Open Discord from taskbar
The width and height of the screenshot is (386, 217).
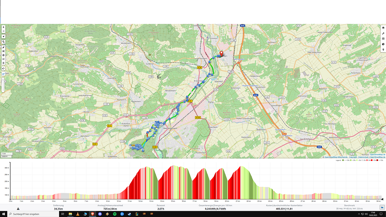point(100,214)
